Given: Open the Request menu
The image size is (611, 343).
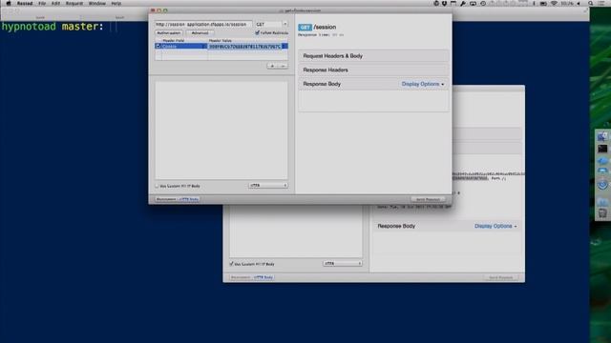Looking at the screenshot, I should [x=74, y=3].
